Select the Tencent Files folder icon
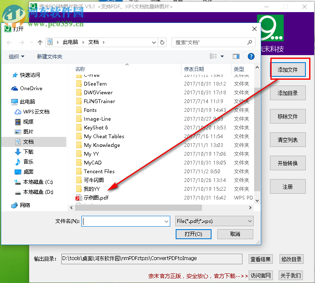The width and height of the screenshot is (315, 283). click(79, 171)
